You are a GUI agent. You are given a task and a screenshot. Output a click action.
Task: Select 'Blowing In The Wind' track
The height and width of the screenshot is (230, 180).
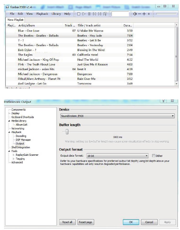pos(69,50)
